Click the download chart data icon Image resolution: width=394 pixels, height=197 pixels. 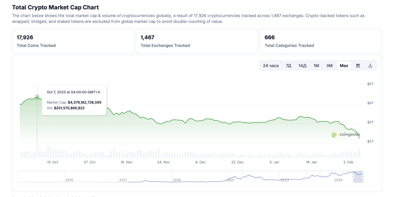[370, 66]
